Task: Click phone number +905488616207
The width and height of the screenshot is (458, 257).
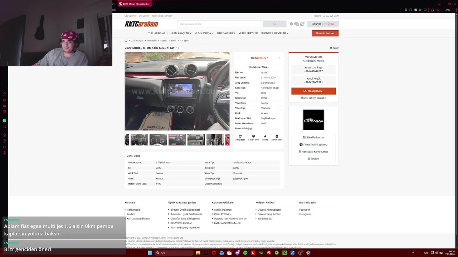Action: (x=313, y=71)
